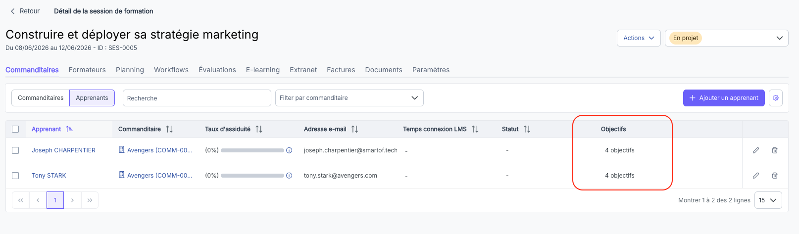Switch to Apprenants toggle view
This screenshot has width=799, height=234.
(x=92, y=98)
